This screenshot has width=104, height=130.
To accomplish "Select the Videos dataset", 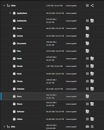I will click(x=19, y=119).
